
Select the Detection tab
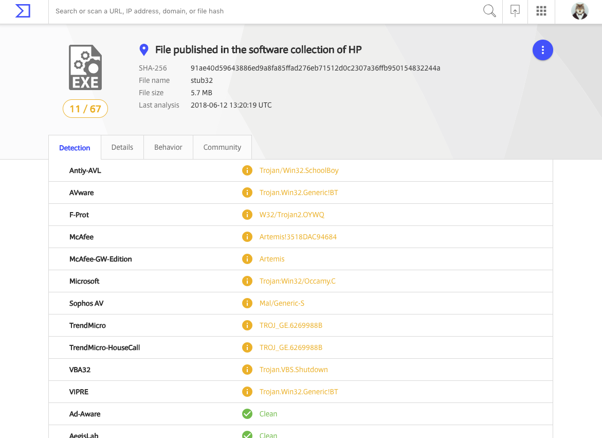(75, 148)
